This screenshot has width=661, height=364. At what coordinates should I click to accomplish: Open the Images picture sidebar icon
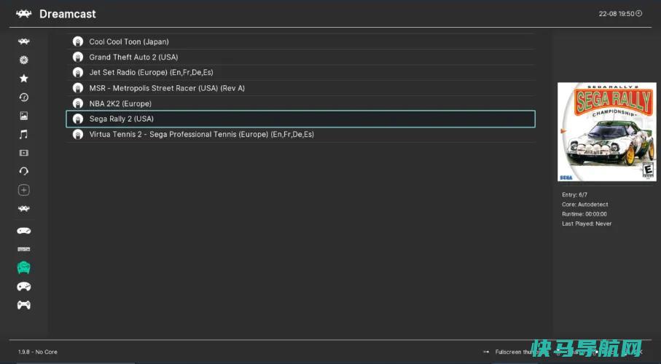pyautogui.click(x=23, y=116)
